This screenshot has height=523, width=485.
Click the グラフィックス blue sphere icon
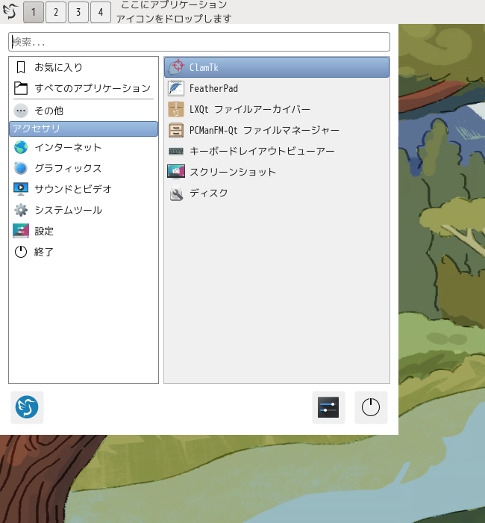pyautogui.click(x=21, y=168)
